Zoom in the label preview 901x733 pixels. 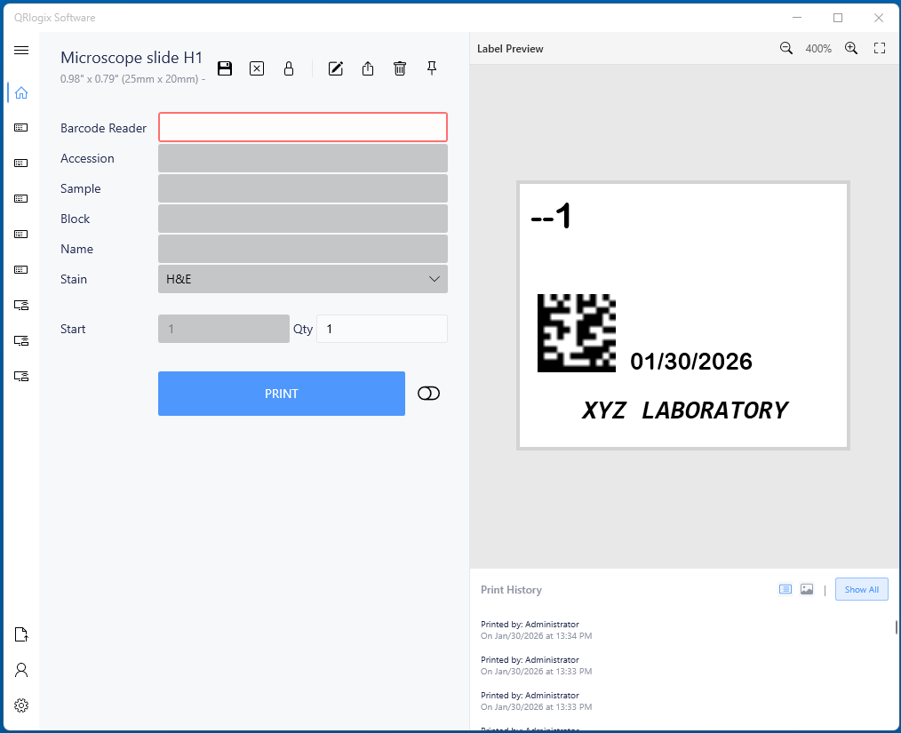[851, 49]
